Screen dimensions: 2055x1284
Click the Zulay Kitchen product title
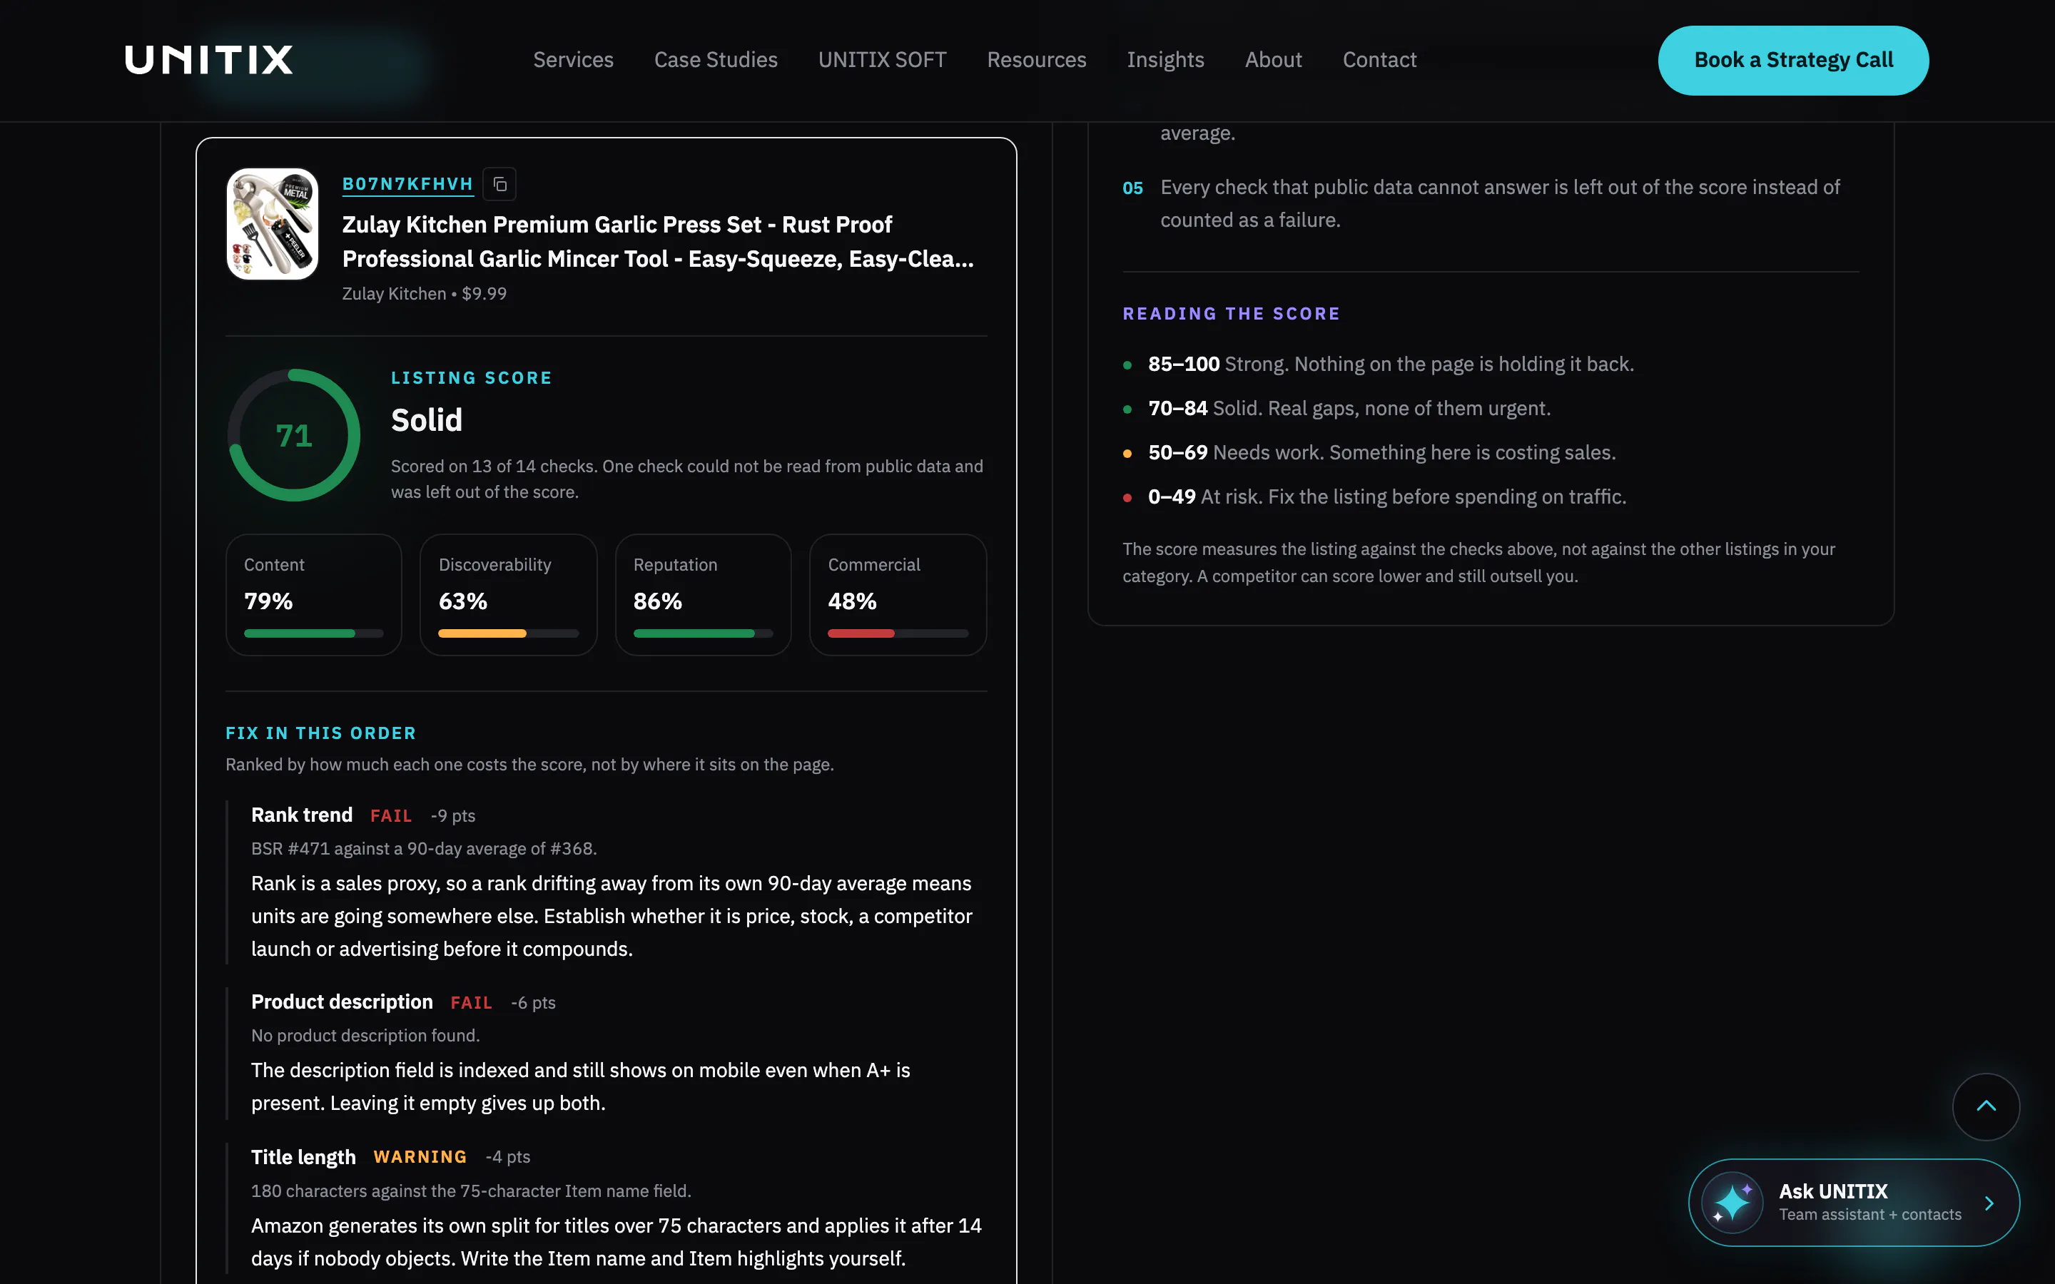(657, 241)
